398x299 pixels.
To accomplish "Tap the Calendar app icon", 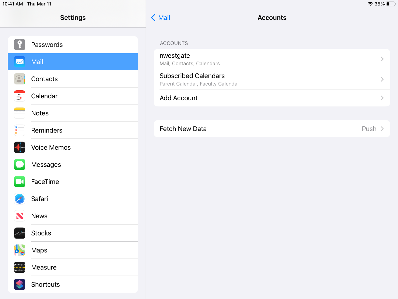I will 19,96.
